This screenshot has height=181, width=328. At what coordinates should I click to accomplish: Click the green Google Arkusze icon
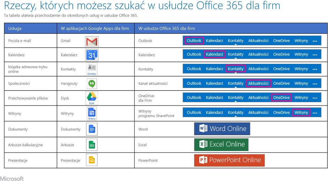92,145
